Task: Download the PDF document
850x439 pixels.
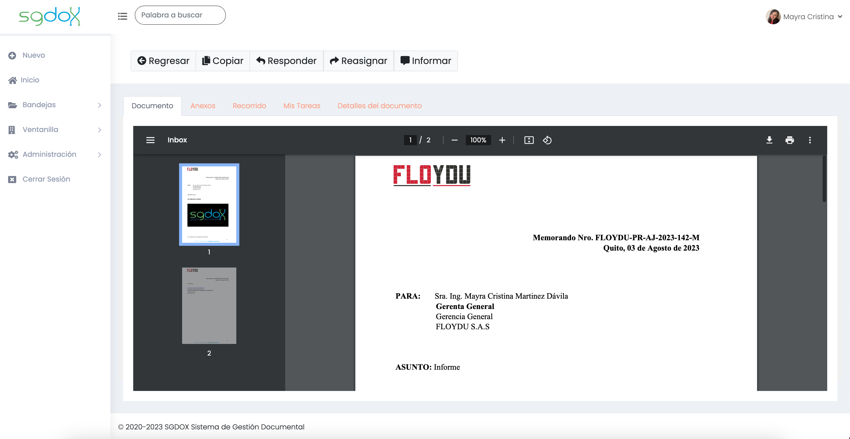Action: coord(769,140)
